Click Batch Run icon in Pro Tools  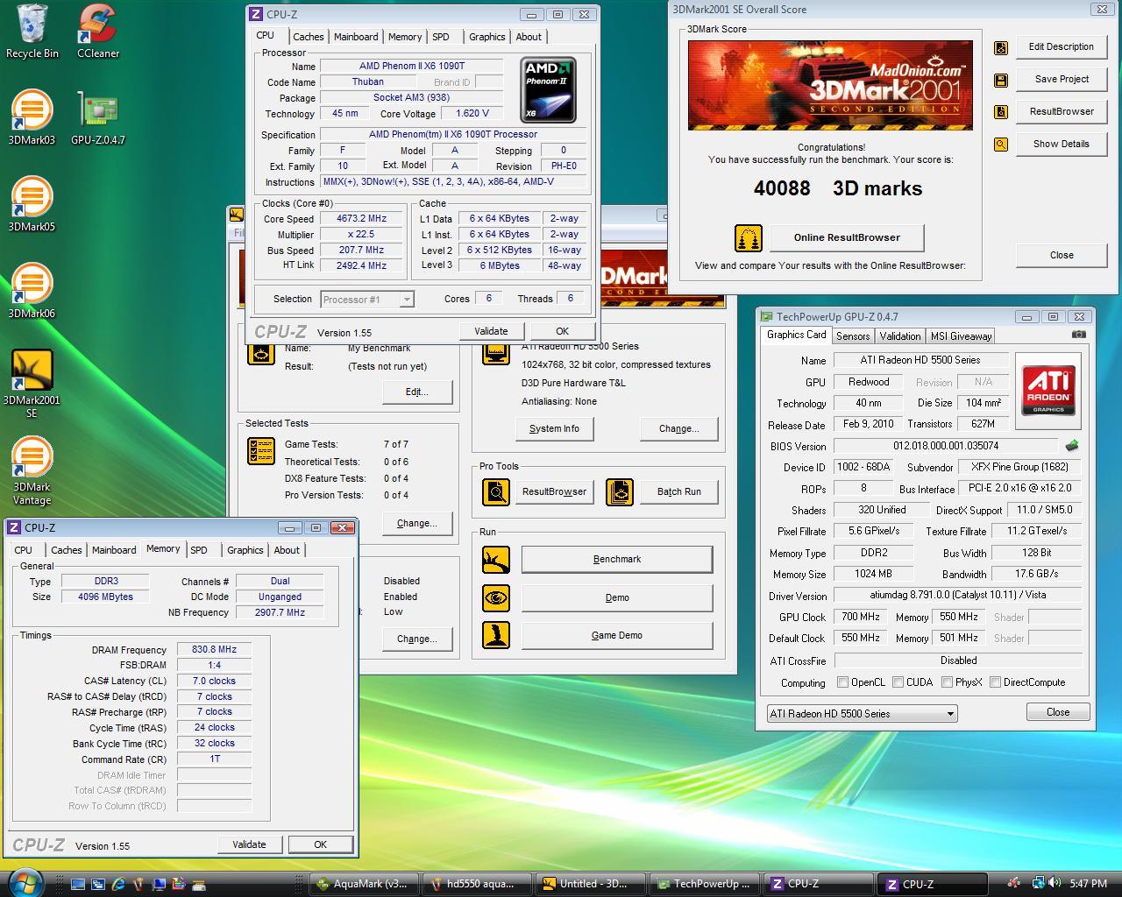pos(619,491)
